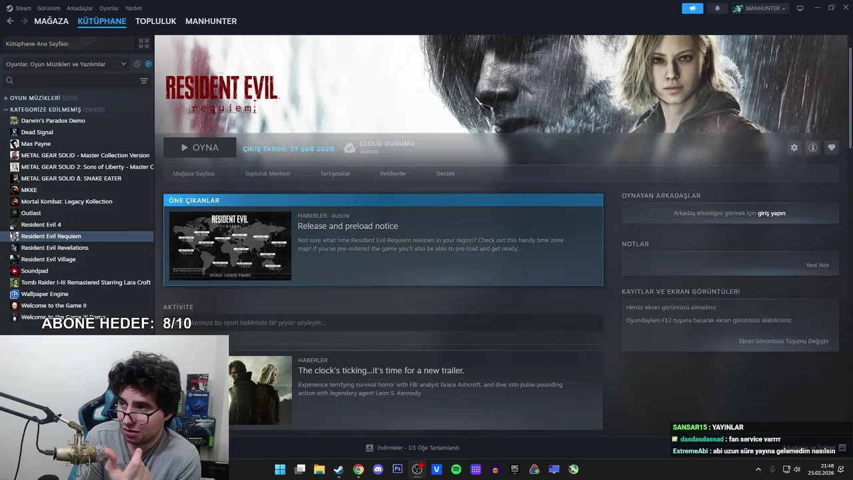Open the MANHUNTER profile tab

pos(211,21)
